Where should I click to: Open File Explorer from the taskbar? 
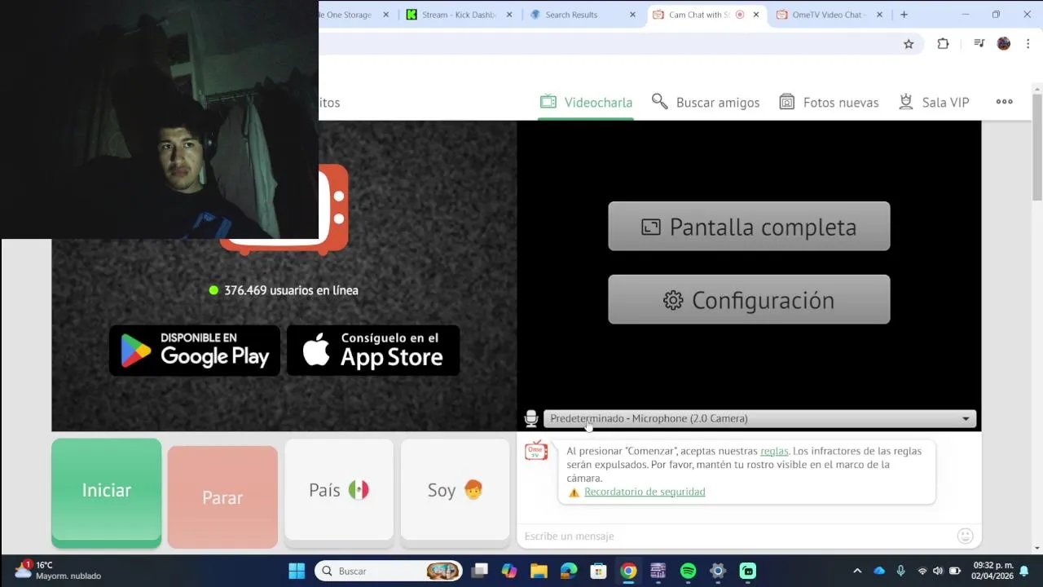[539, 571]
